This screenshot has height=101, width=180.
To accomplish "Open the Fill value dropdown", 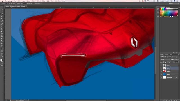I will coord(179,62).
